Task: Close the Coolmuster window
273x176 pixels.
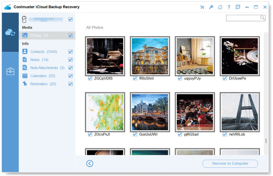Action: point(265,7)
